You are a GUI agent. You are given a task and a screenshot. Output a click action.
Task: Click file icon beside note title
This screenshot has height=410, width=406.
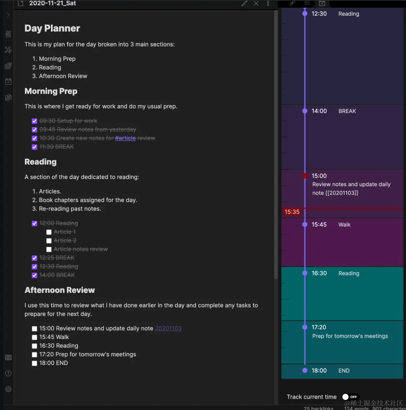coord(21,3)
